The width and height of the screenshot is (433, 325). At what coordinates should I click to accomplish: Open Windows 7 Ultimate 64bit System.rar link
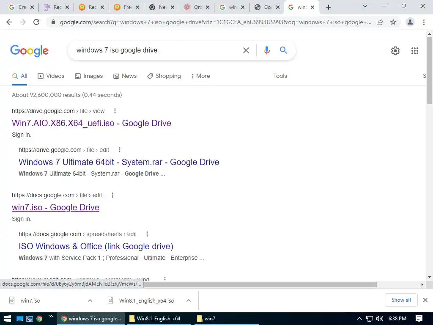[119, 162]
